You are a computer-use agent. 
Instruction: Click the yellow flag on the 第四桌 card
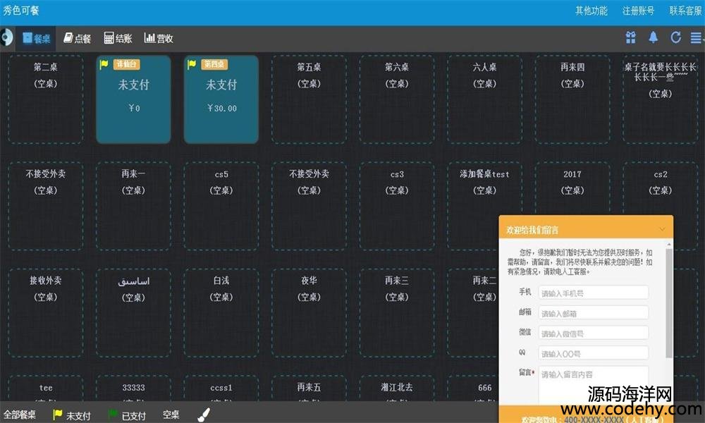pos(192,64)
